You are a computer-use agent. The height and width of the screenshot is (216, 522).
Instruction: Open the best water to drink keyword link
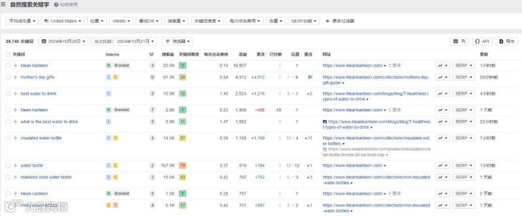click(x=38, y=94)
